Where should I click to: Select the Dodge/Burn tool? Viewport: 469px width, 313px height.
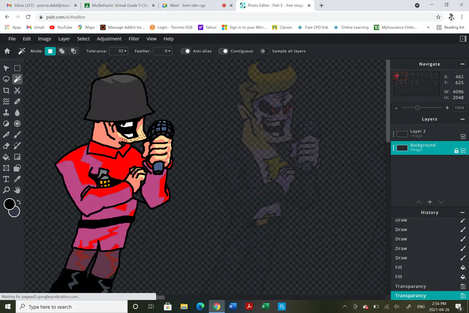click(x=6, y=124)
